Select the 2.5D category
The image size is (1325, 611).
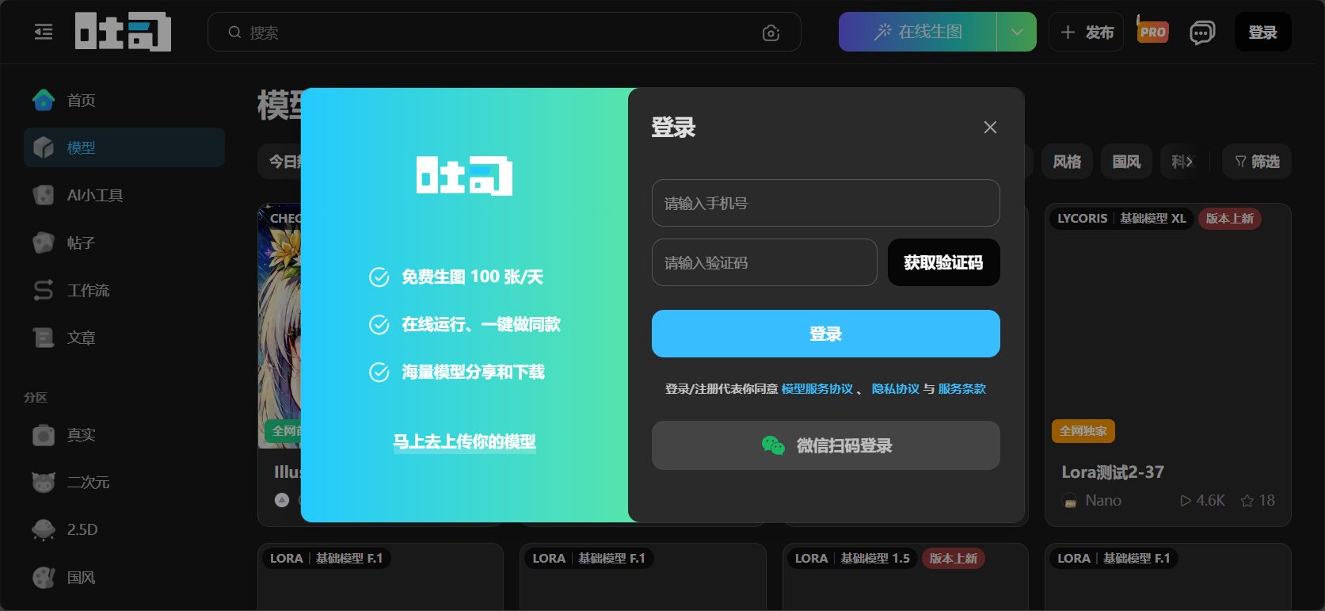click(x=124, y=529)
